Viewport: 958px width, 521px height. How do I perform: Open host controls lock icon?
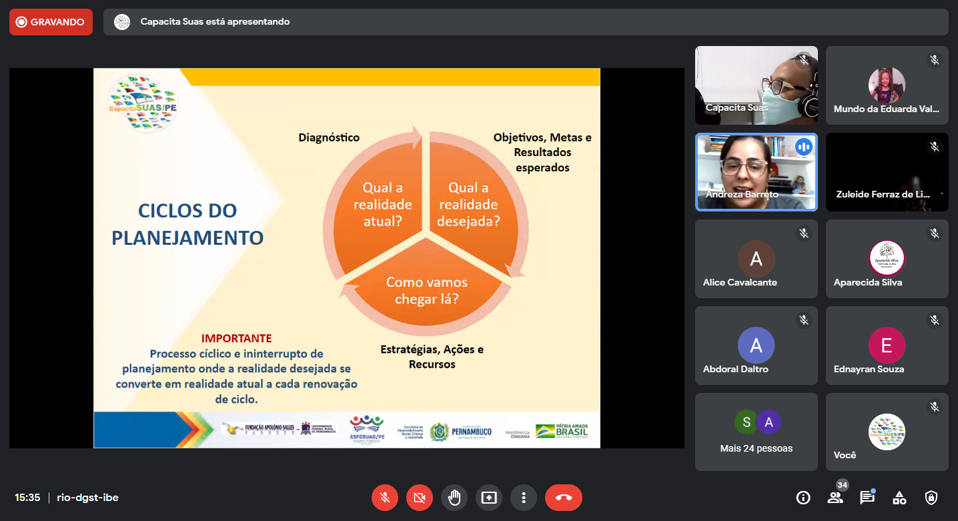point(931,498)
